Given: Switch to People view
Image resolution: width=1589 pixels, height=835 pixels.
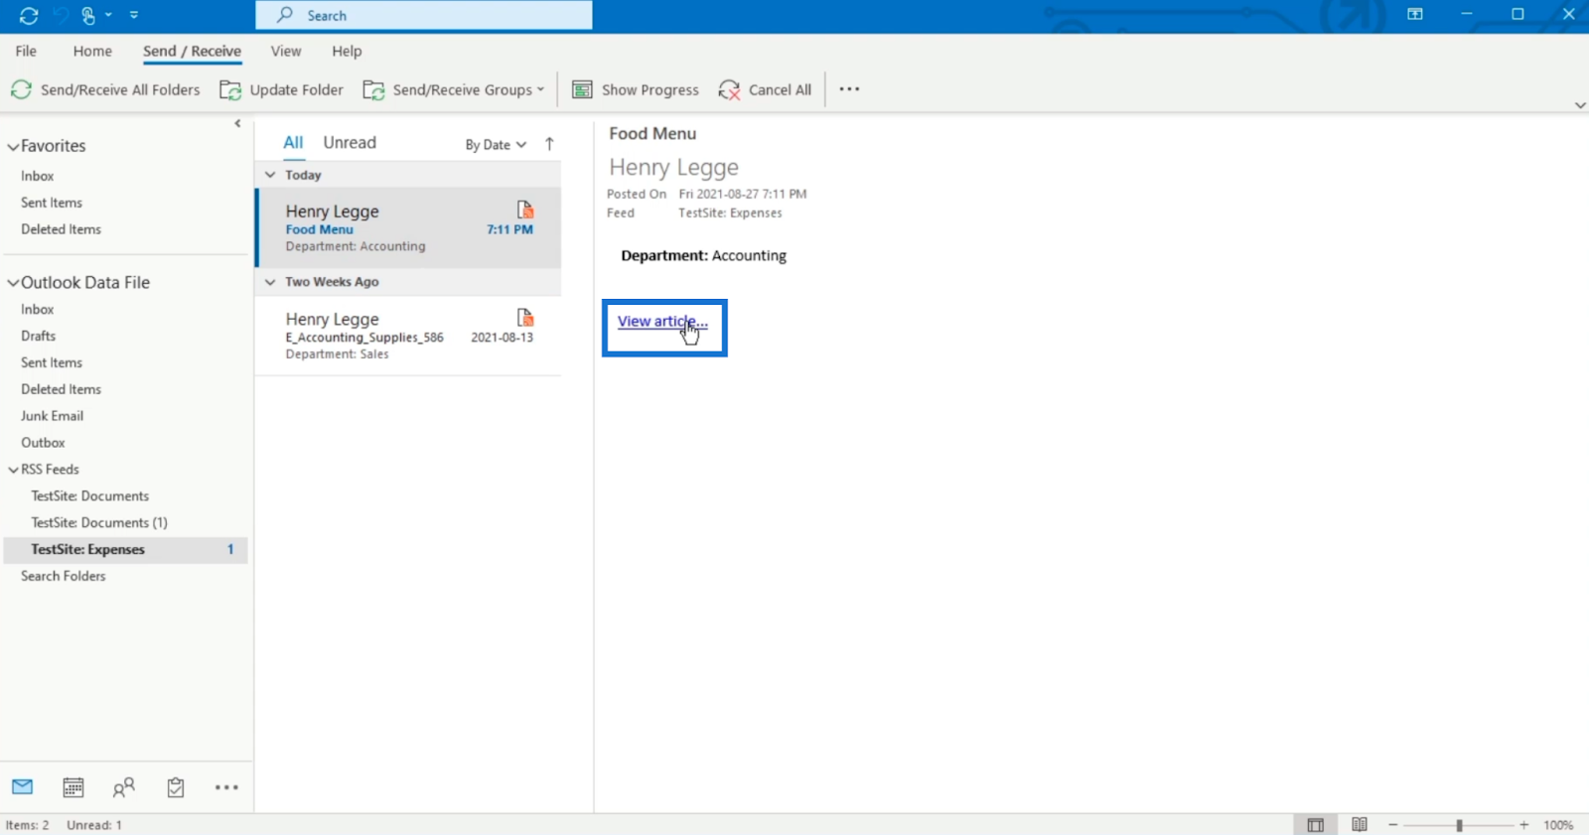Looking at the screenshot, I should point(124,787).
